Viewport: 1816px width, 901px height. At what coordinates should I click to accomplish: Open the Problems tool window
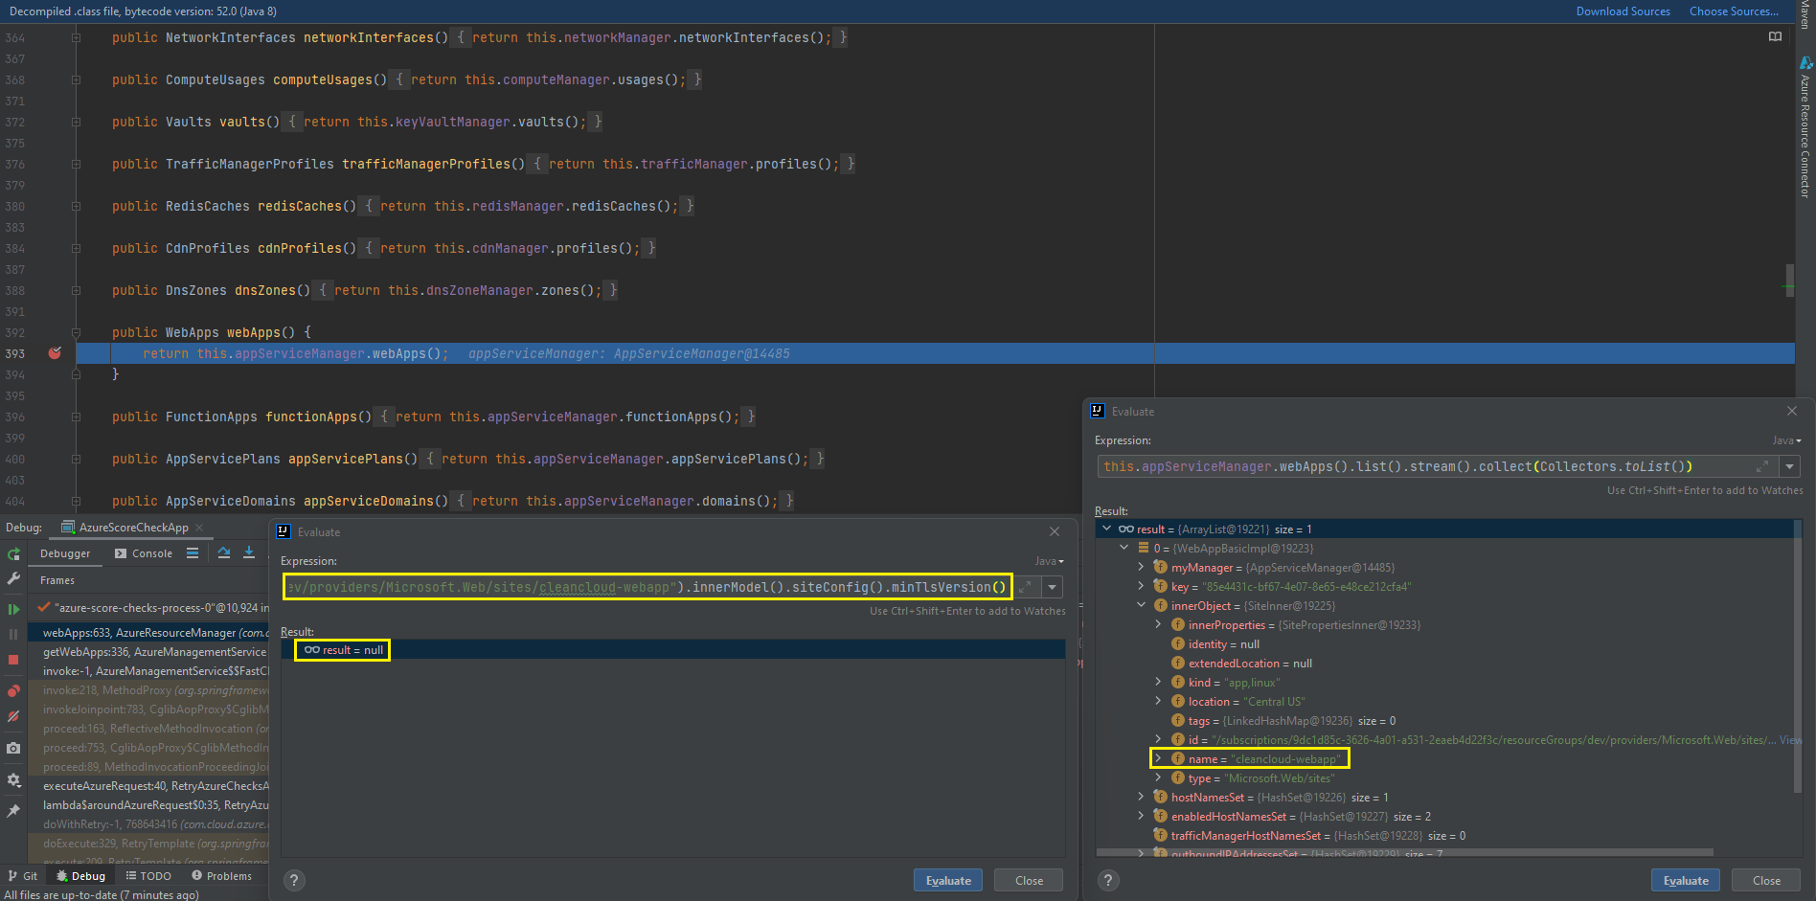pos(221,876)
